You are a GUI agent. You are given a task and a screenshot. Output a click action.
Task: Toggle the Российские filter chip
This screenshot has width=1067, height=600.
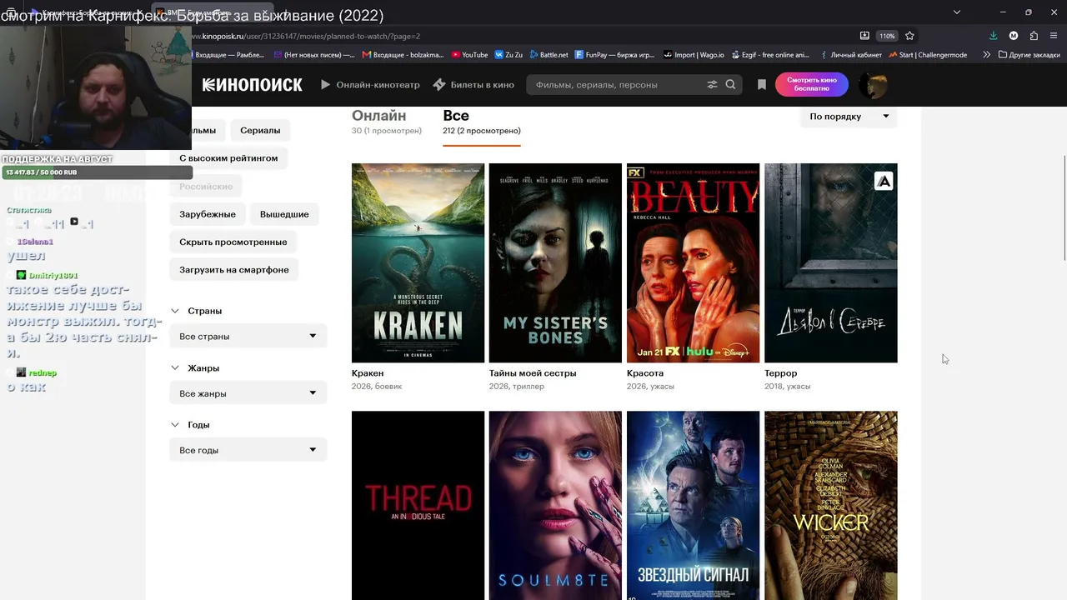(x=206, y=186)
